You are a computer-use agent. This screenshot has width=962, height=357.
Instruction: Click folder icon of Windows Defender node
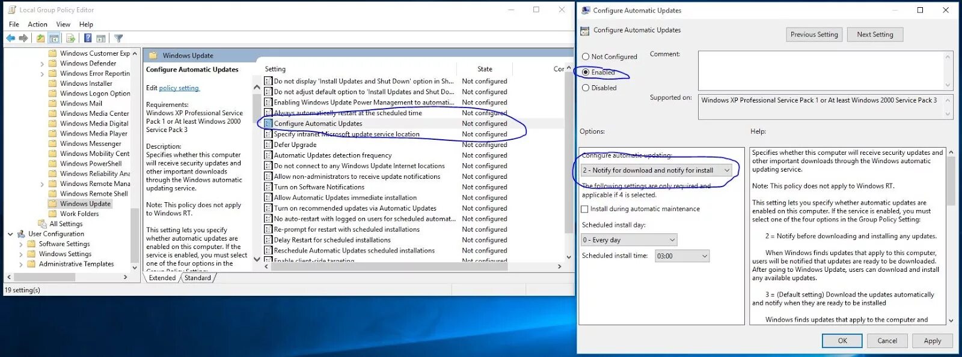tap(53, 64)
